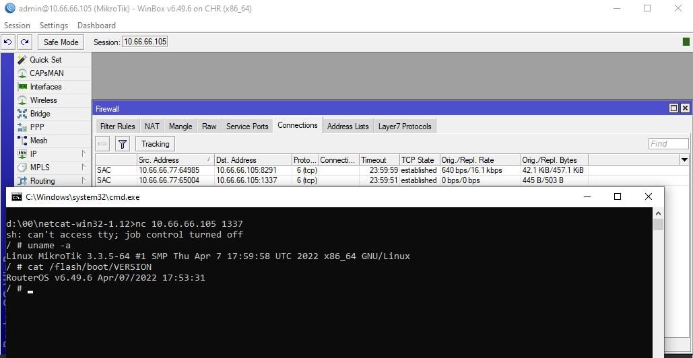Close the Firewall sub-window
The width and height of the screenshot is (693, 358).
tap(685, 108)
